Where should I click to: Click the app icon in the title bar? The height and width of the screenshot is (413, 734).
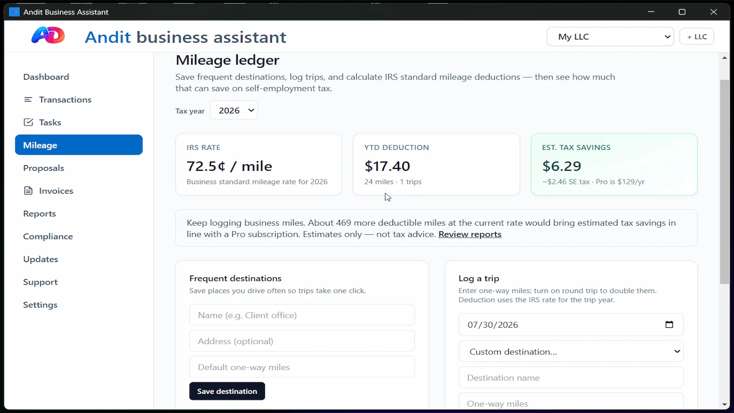pyautogui.click(x=14, y=12)
